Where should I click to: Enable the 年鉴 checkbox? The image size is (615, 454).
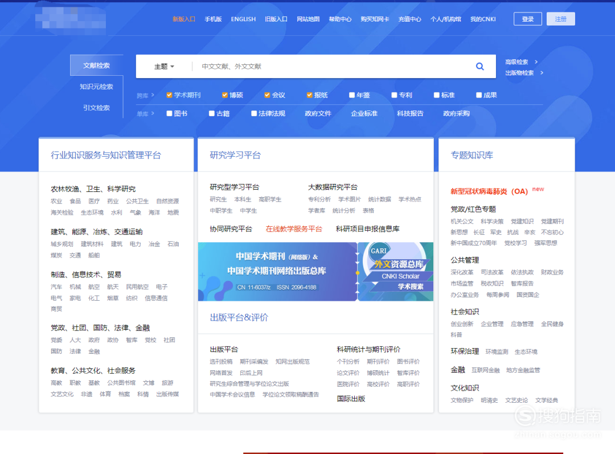(352, 95)
